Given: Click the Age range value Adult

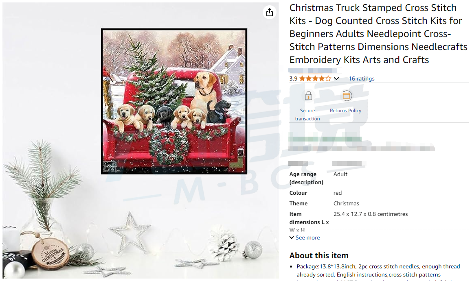Looking at the screenshot, I should [340, 174].
